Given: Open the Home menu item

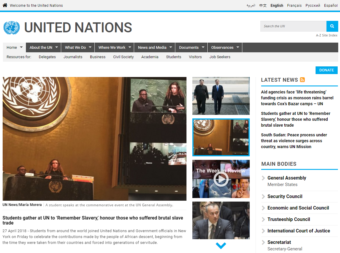Looking at the screenshot, I should 12,47.
